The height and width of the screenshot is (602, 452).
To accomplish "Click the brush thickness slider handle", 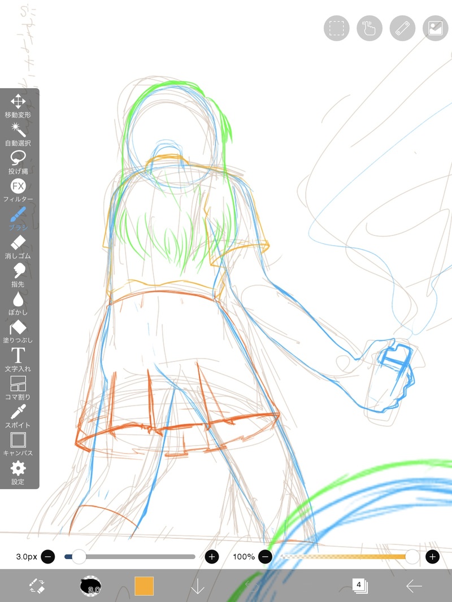I will 79,556.
